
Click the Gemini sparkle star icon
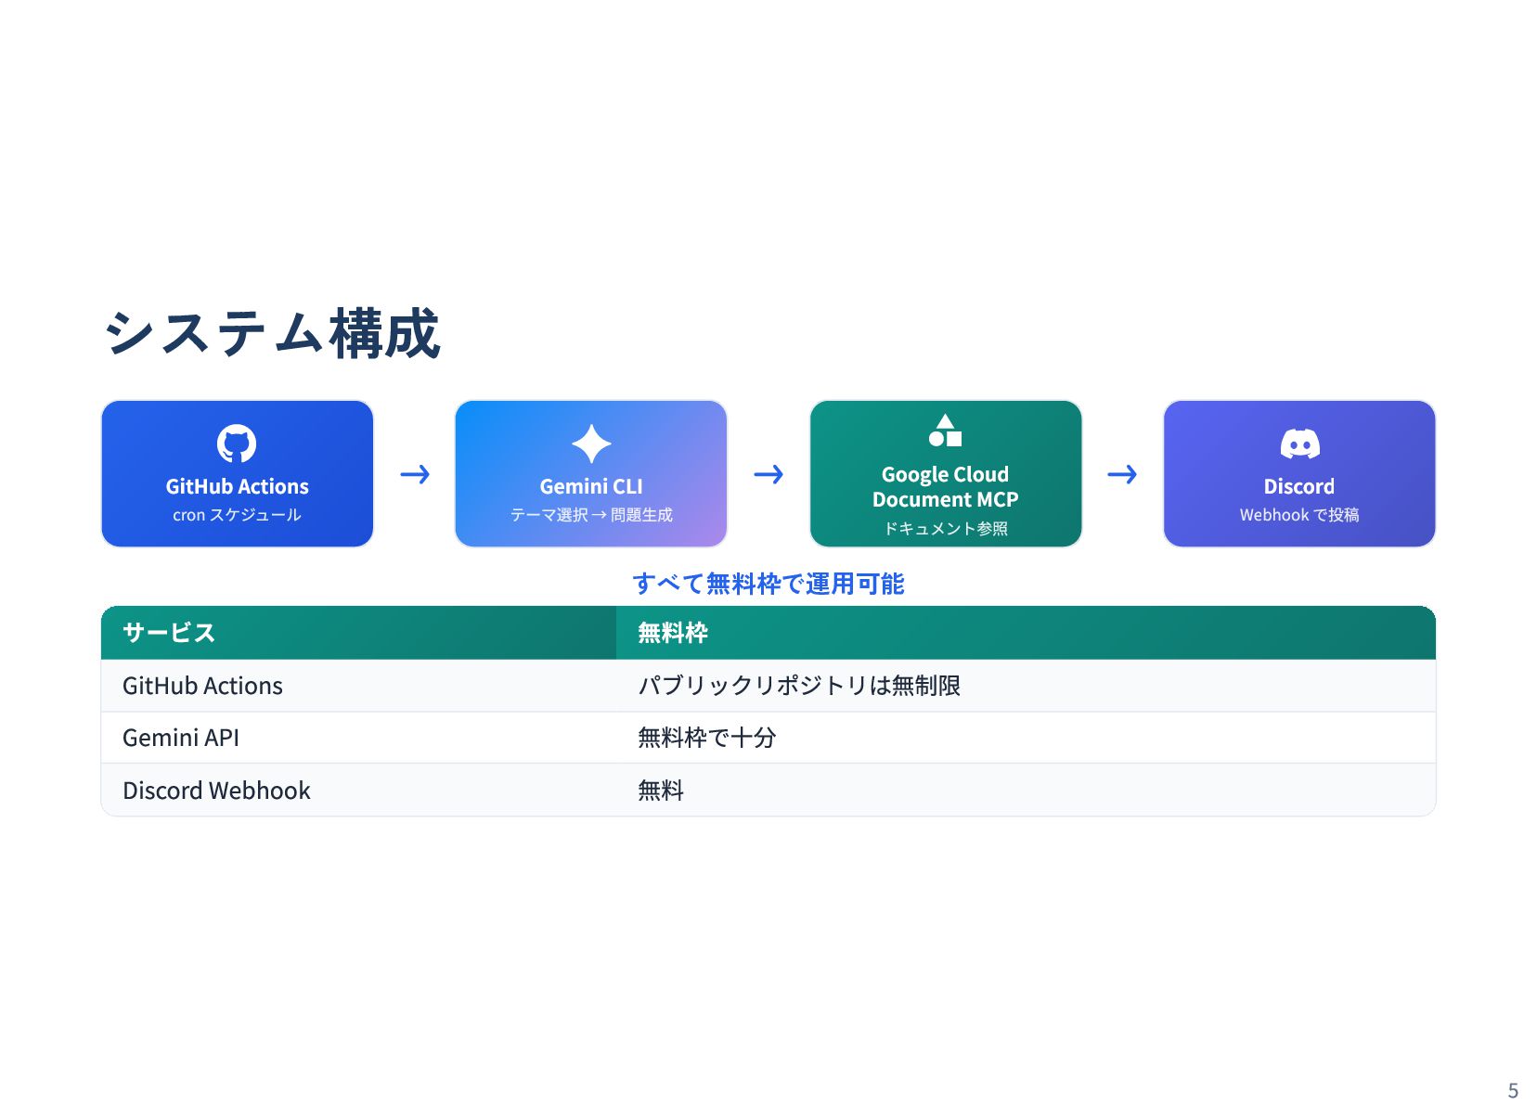591,444
